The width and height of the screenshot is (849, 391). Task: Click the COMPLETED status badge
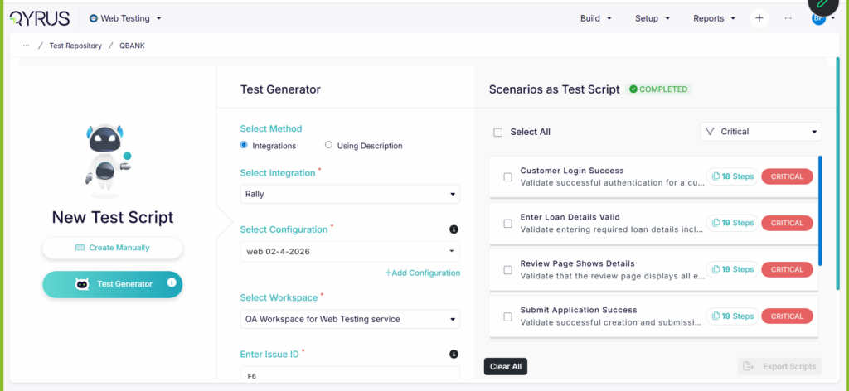pos(658,89)
